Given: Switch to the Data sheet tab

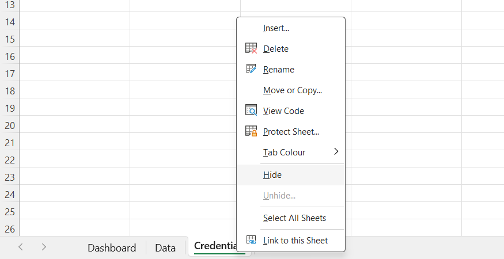Looking at the screenshot, I should coord(165,247).
